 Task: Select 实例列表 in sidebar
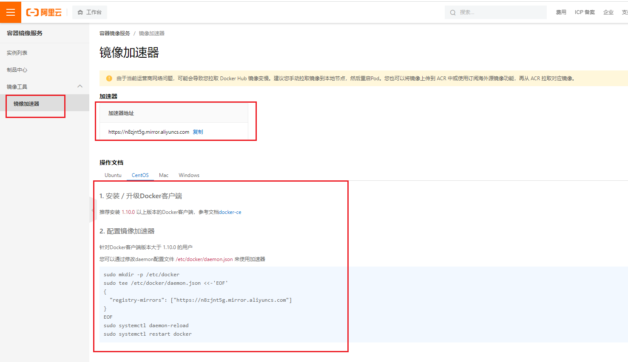click(x=17, y=53)
